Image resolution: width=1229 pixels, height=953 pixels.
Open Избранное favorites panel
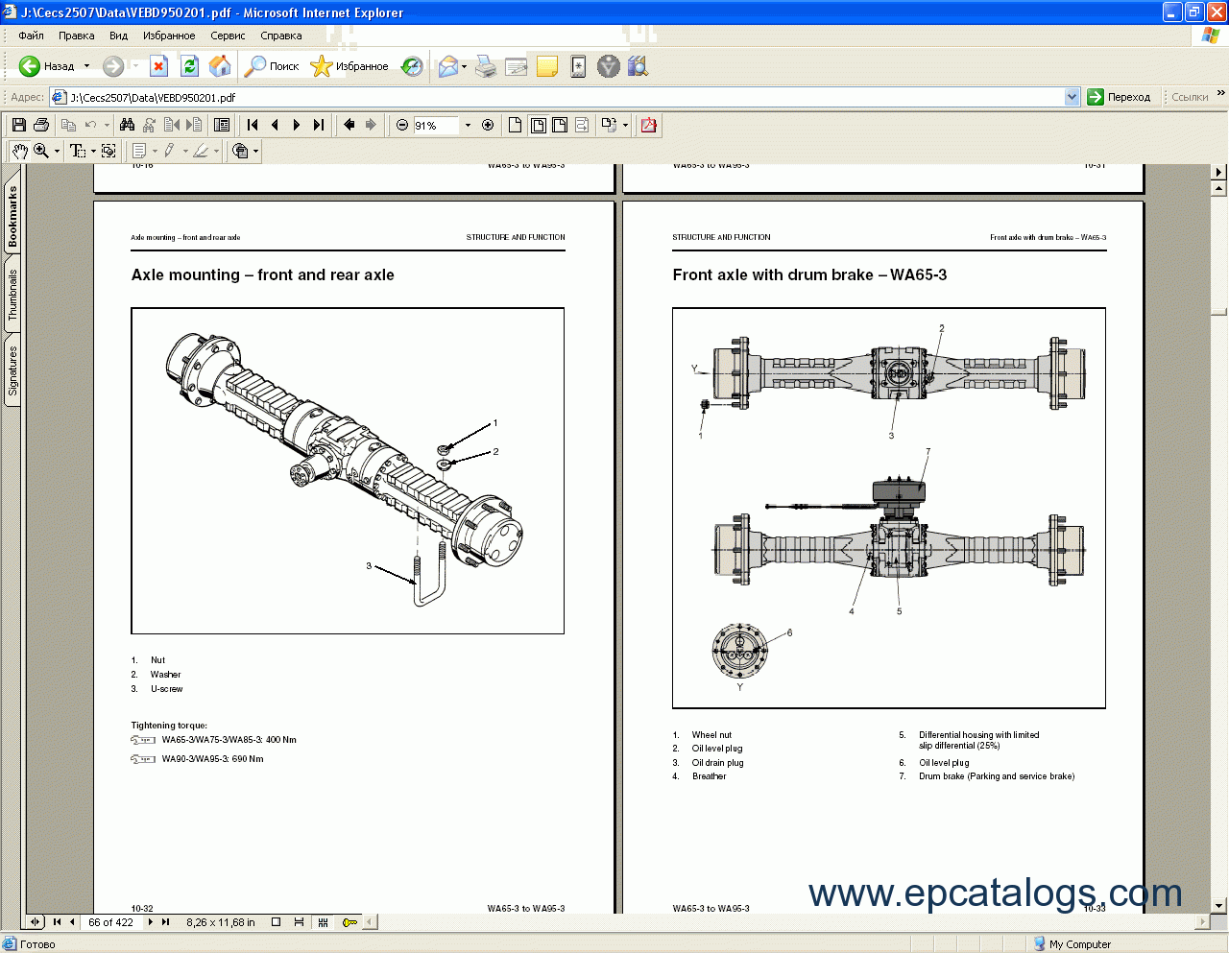[349, 66]
